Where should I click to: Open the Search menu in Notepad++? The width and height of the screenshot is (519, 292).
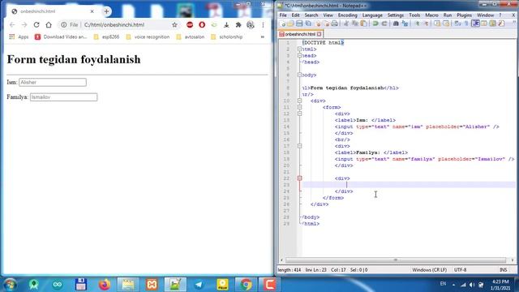pyautogui.click(x=311, y=15)
